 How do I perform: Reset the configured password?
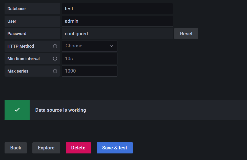tap(186, 34)
